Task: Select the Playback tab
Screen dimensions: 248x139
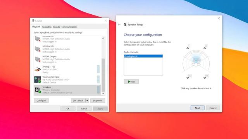Action: [36, 27]
